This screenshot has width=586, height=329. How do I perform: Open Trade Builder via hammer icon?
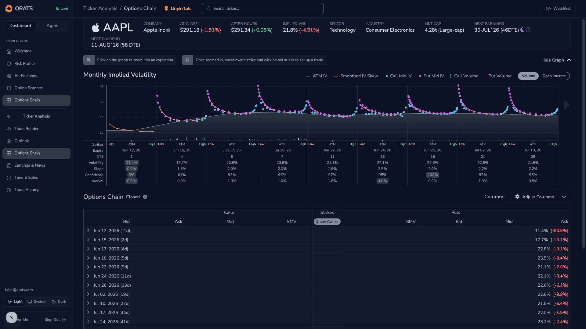coord(9,129)
